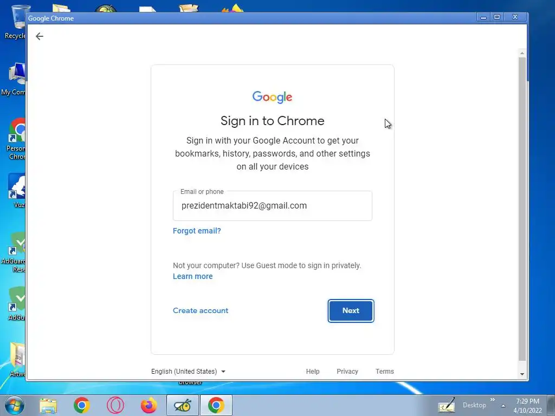Click the scrollbar up arrow
Image resolution: width=555 pixels, height=416 pixels.
(522, 53)
